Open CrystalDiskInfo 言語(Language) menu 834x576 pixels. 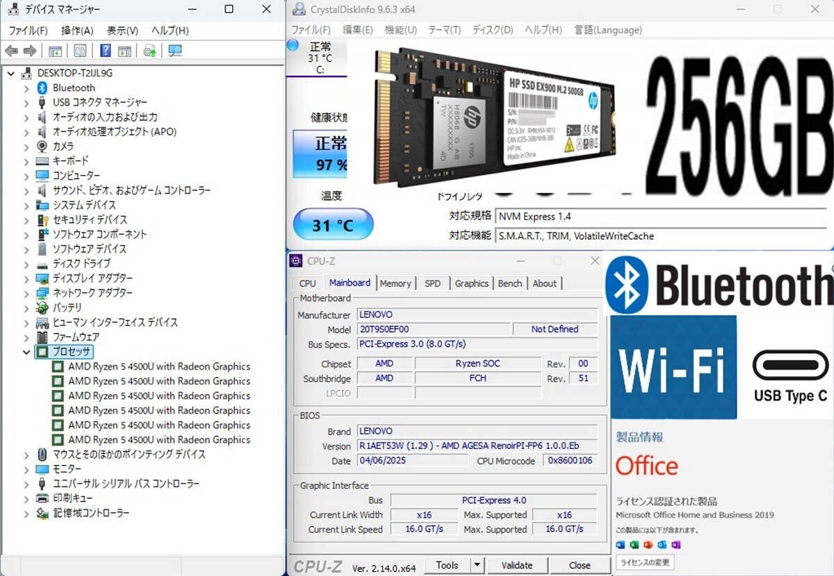(x=608, y=30)
